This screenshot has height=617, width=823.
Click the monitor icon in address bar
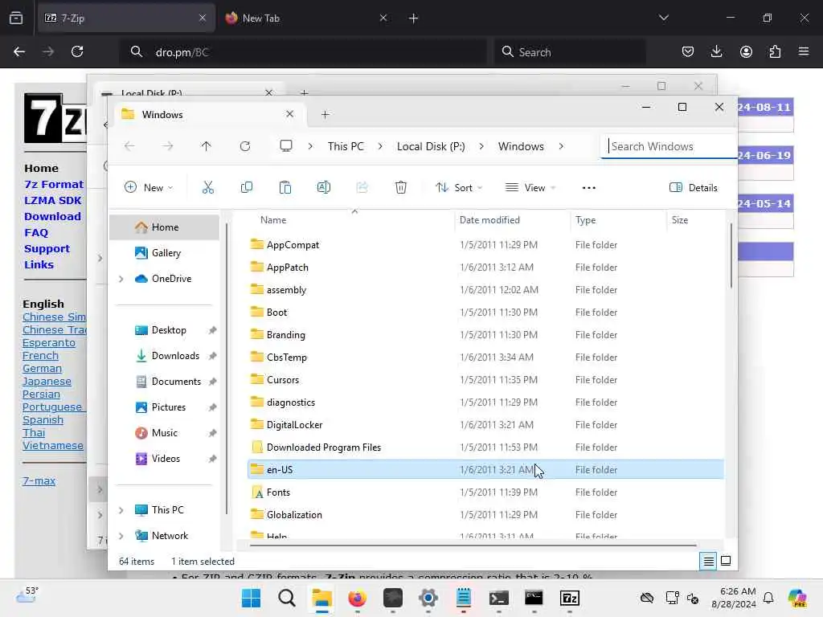pyautogui.click(x=286, y=146)
